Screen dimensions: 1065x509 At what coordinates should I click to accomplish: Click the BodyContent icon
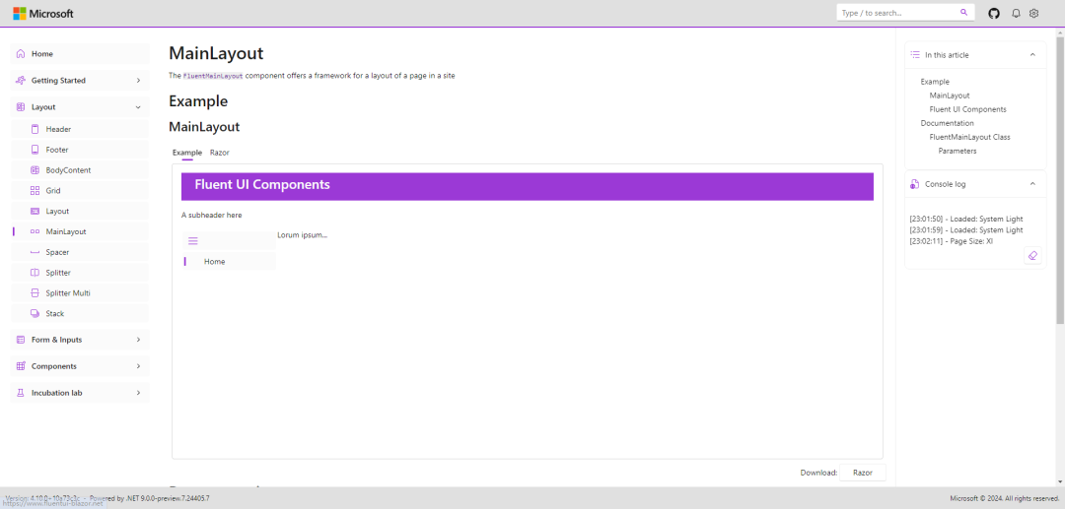[x=35, y=170]
